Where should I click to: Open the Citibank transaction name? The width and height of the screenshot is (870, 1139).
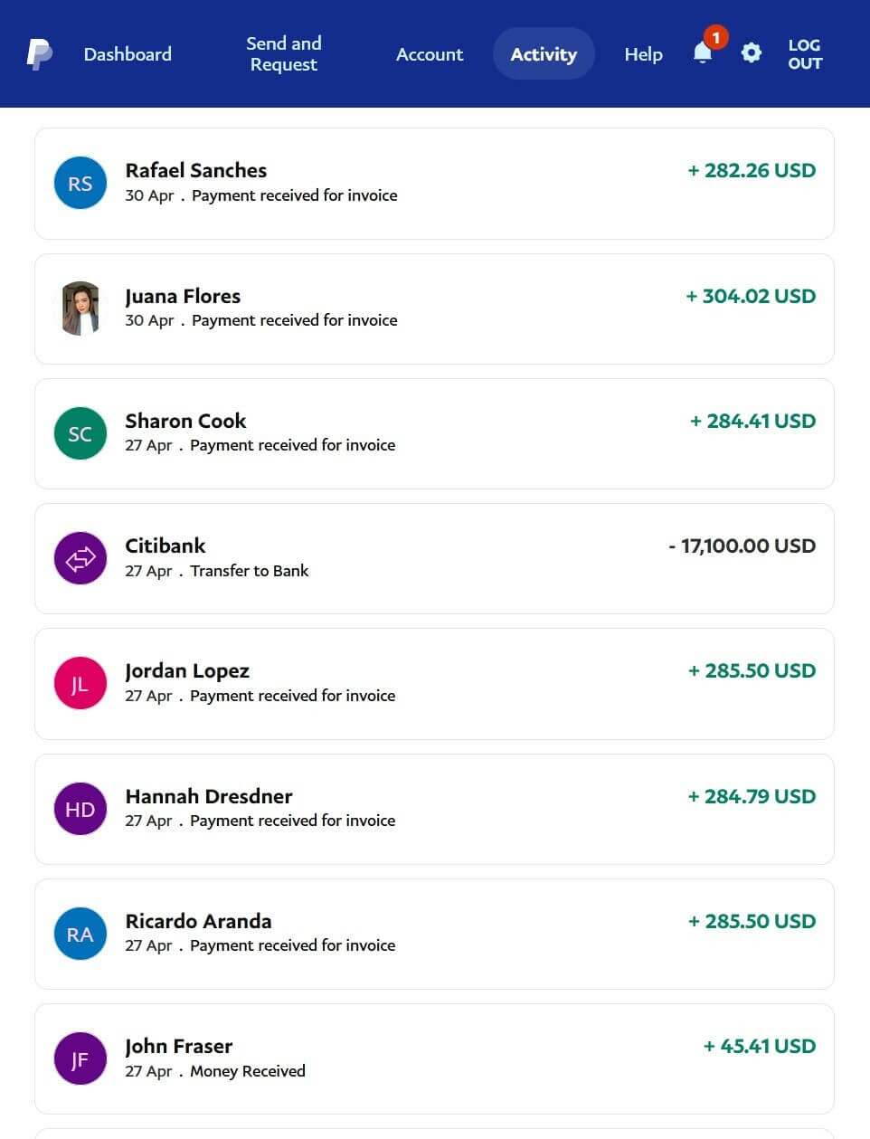click(x=165, y=546)
